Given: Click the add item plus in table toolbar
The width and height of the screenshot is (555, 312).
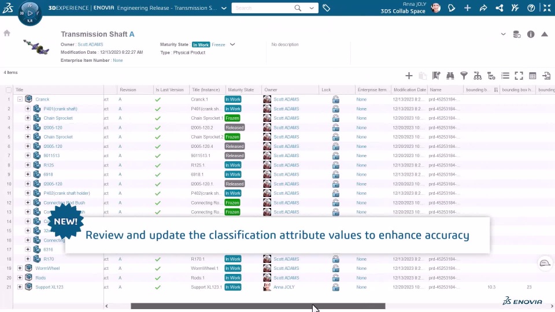Looking at the screenshot, I should pos(409,76).
